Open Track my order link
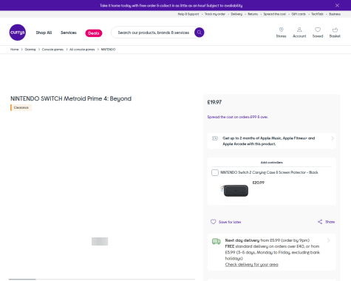Screen dimensions: 351x281 [x=215, y=14]
